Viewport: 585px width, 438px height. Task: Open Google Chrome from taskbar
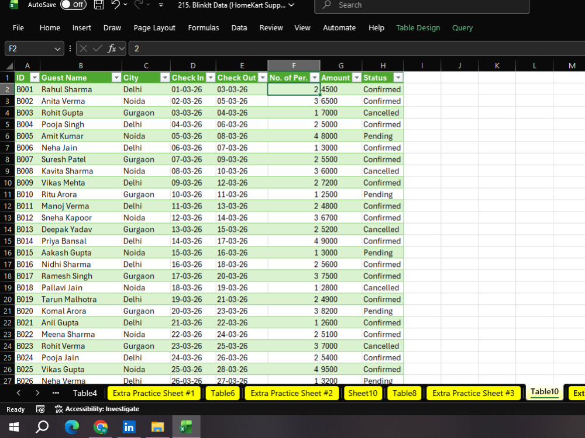(x=101, y=427)
